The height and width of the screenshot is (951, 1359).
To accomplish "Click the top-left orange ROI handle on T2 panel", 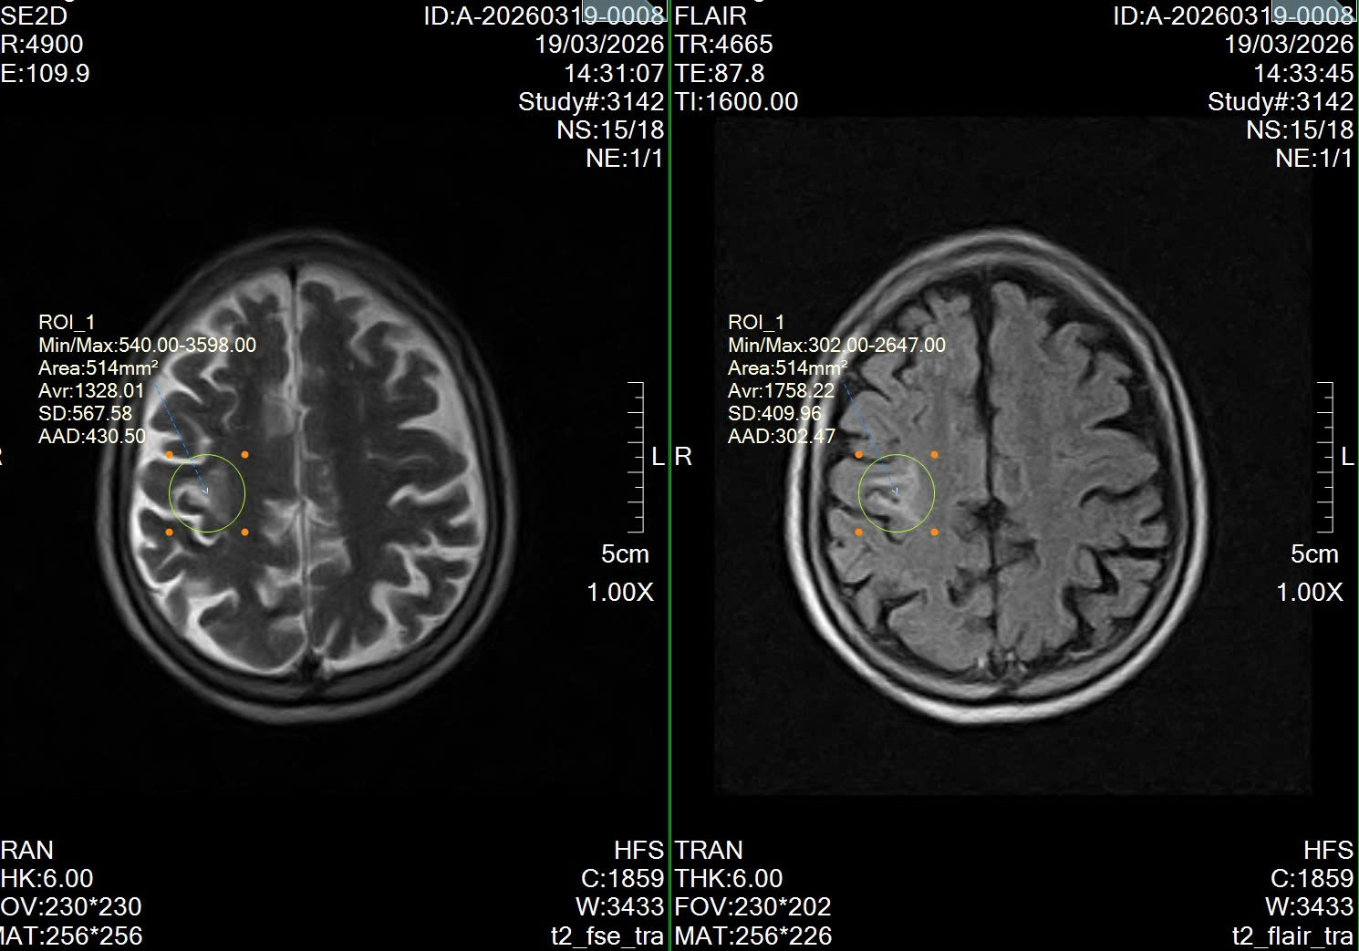I will (171, 453).
